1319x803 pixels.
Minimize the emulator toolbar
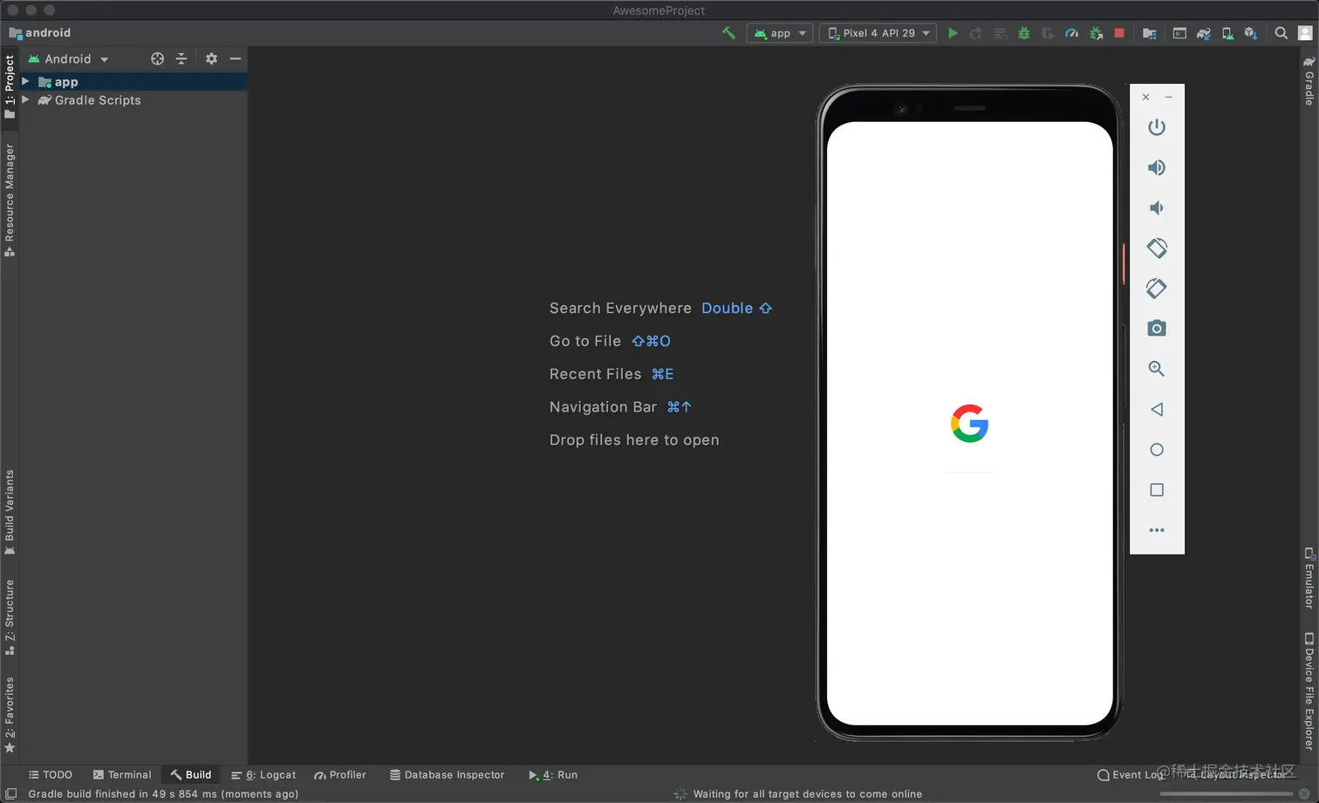tap(1169, 97)
